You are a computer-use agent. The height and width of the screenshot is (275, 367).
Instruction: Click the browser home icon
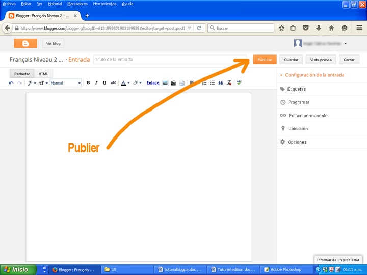pos(331,28)
